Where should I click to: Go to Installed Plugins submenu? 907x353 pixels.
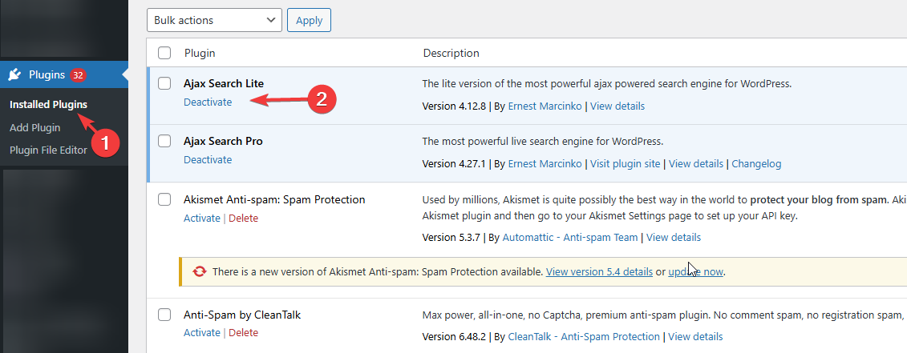click(x=49, y=105)
